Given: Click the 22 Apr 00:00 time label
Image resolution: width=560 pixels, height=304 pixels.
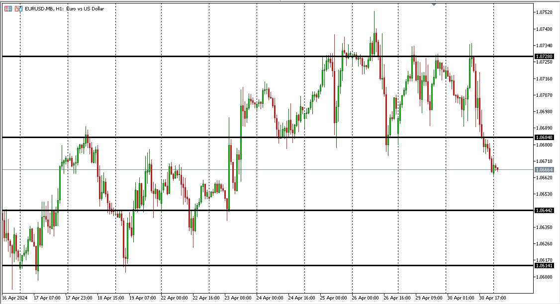Looking at the screenshot, I should pos(174,298).
